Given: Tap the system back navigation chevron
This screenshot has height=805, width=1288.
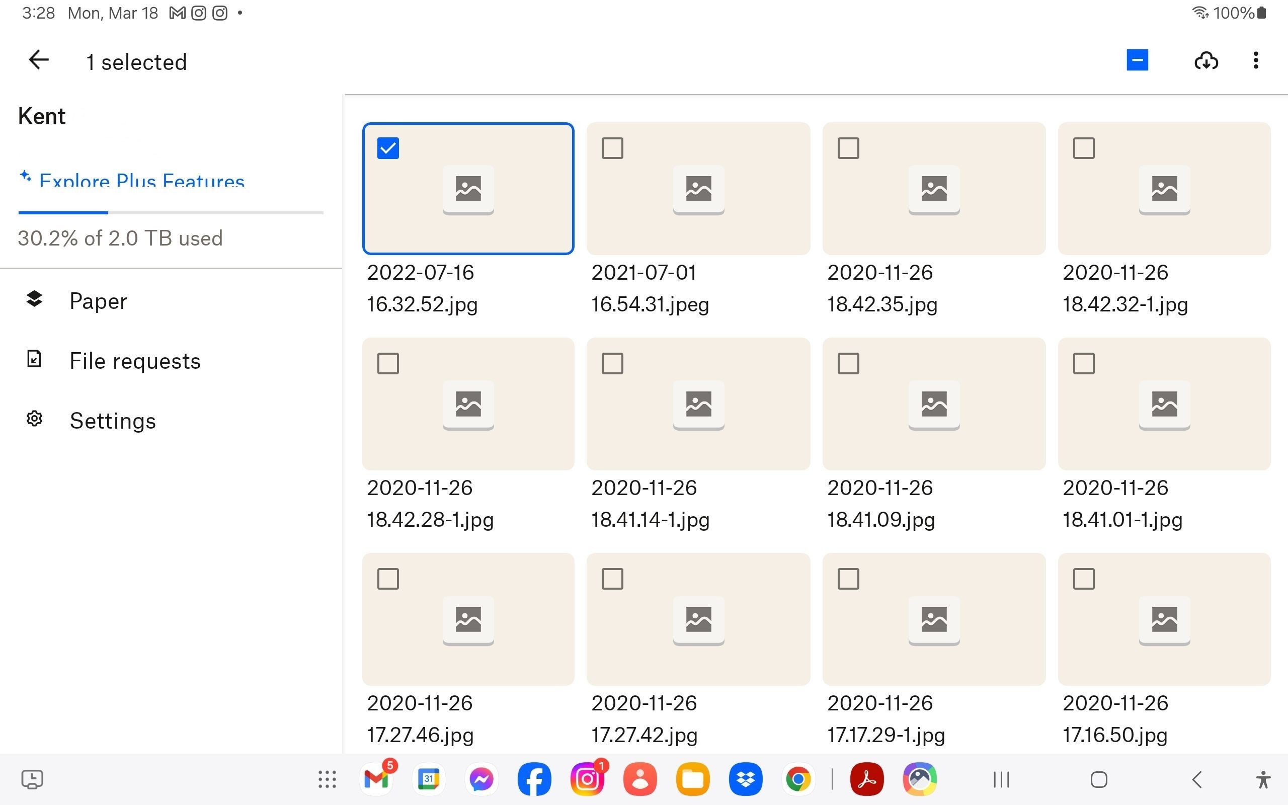Looking at the screenshot, I should click(x=1196, y=779).
